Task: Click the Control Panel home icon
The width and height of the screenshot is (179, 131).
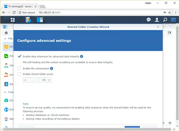Action: tap(6, 33)
